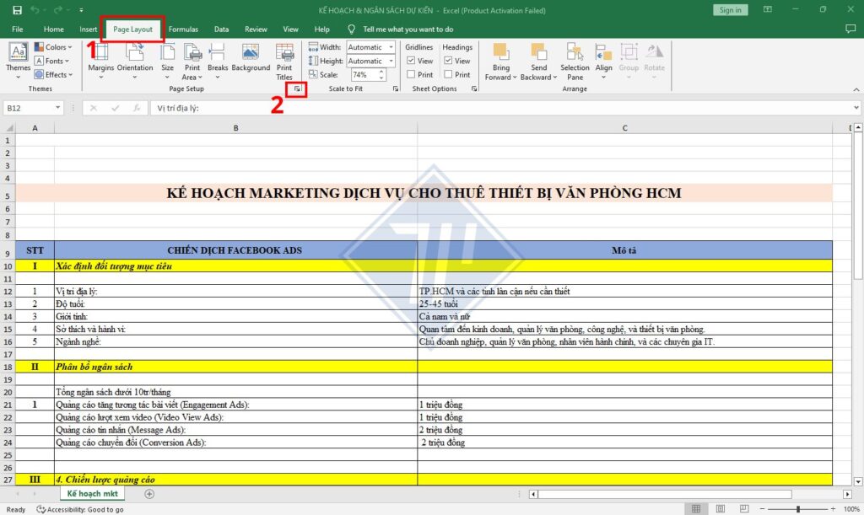Switch to the Formulas ribbon tab

click(x=183, y=30)
